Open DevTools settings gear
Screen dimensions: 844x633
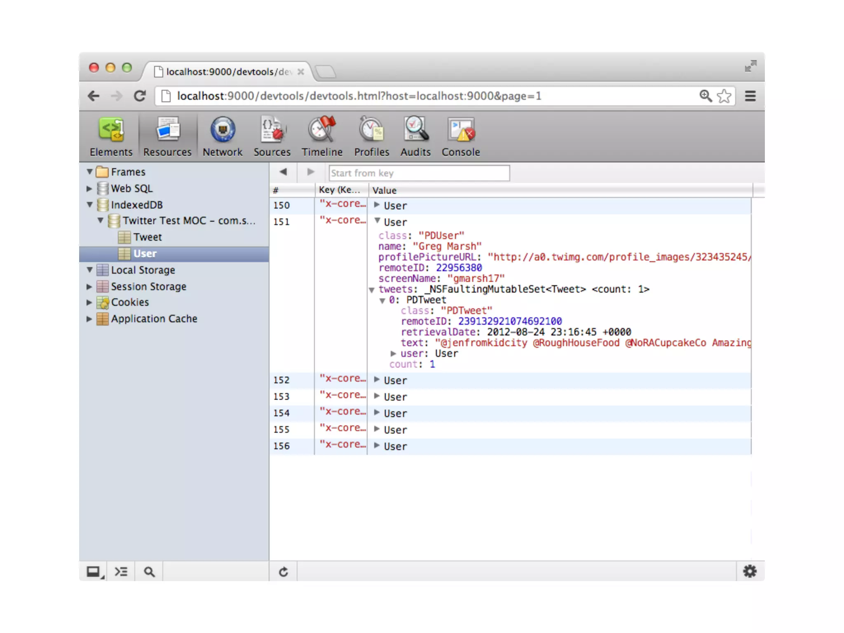[750, 571]
